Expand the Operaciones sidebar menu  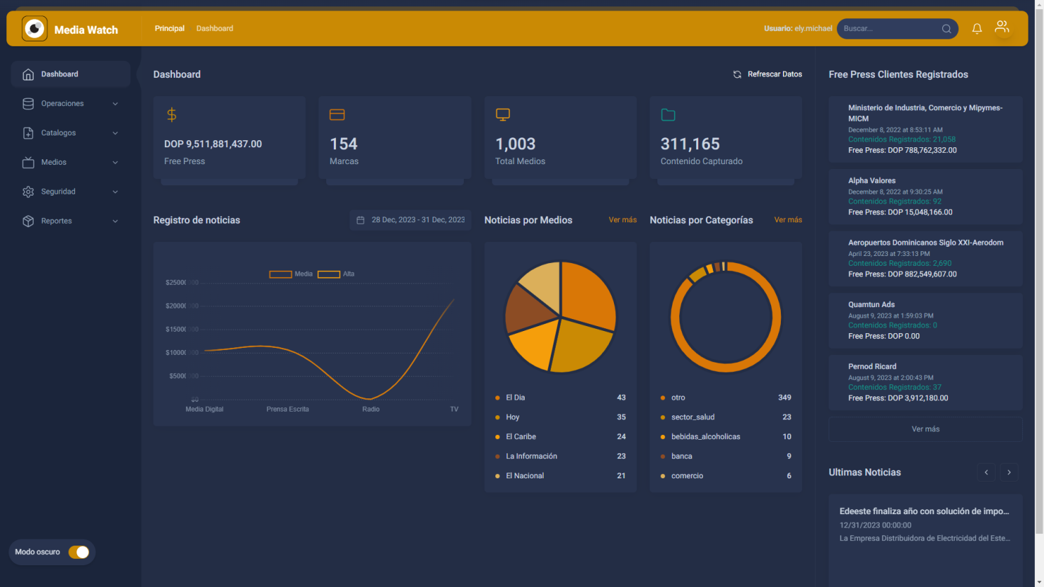click(x=70, y=104)
